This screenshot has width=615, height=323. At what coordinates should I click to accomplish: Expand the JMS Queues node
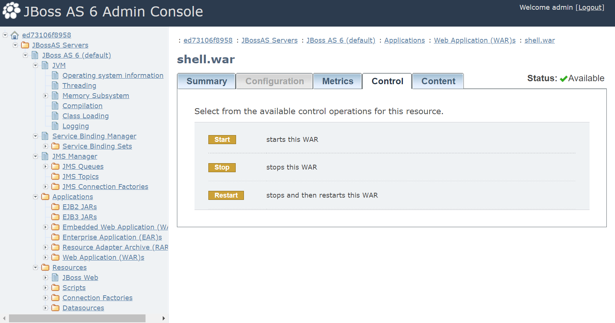[46, 167]
